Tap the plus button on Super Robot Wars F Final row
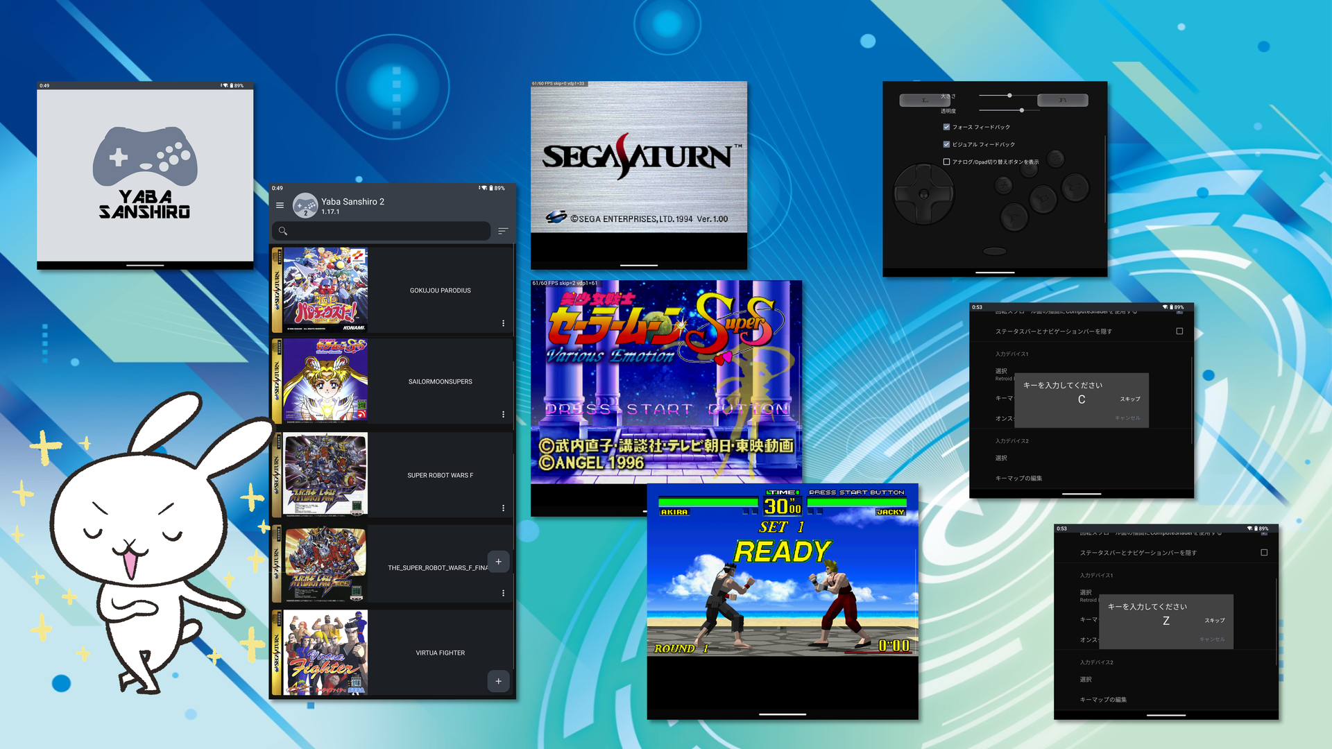1332x749 pixels. pos(498,562)
